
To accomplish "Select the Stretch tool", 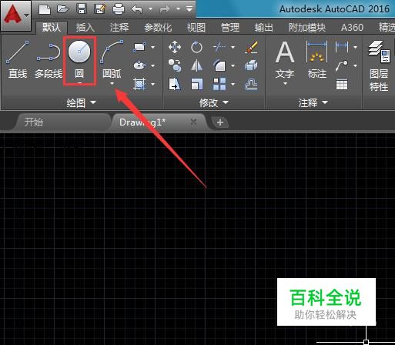I will point(175,84).
